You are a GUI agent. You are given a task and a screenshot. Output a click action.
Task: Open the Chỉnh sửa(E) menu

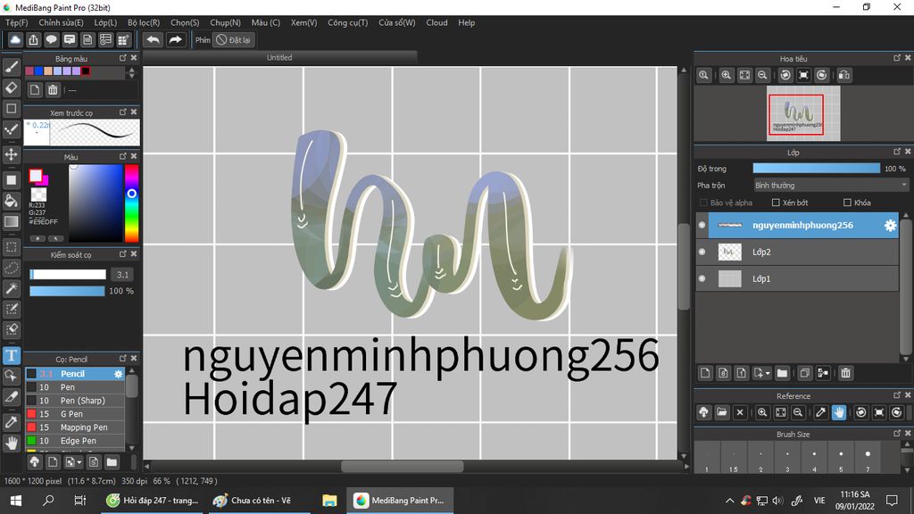pos(62,22)
